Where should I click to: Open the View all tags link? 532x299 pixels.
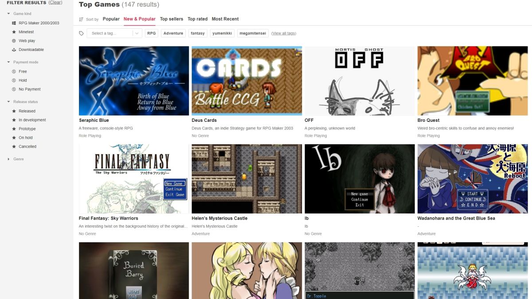point(284,33)
